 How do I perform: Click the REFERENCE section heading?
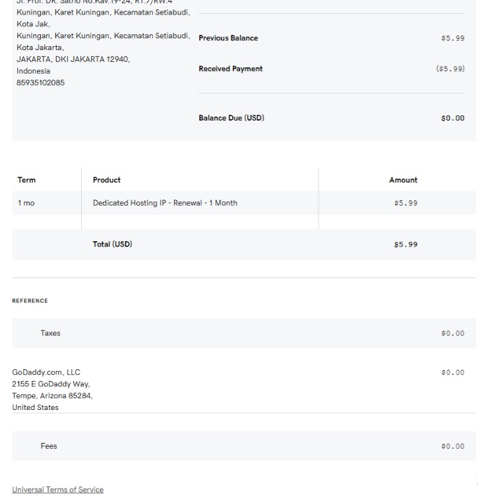[x=30, y=301]
